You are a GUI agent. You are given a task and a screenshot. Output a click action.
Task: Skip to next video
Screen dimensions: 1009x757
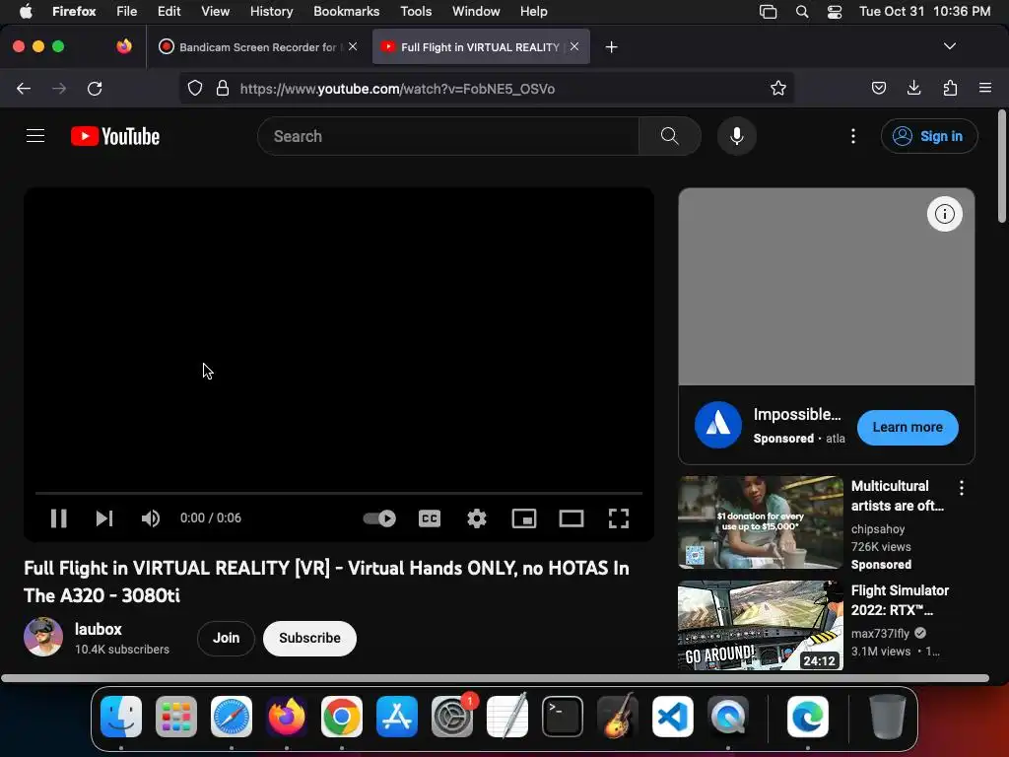tap(104, 518)
